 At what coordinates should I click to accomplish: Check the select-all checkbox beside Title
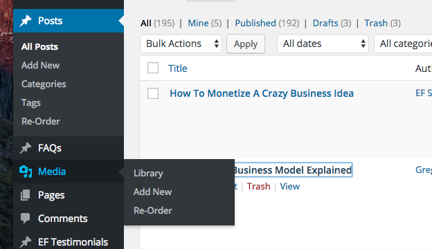tap(153, 68)
